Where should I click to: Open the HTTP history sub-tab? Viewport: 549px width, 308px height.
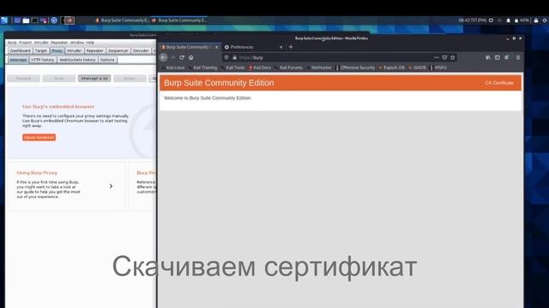tap(43, 60)
